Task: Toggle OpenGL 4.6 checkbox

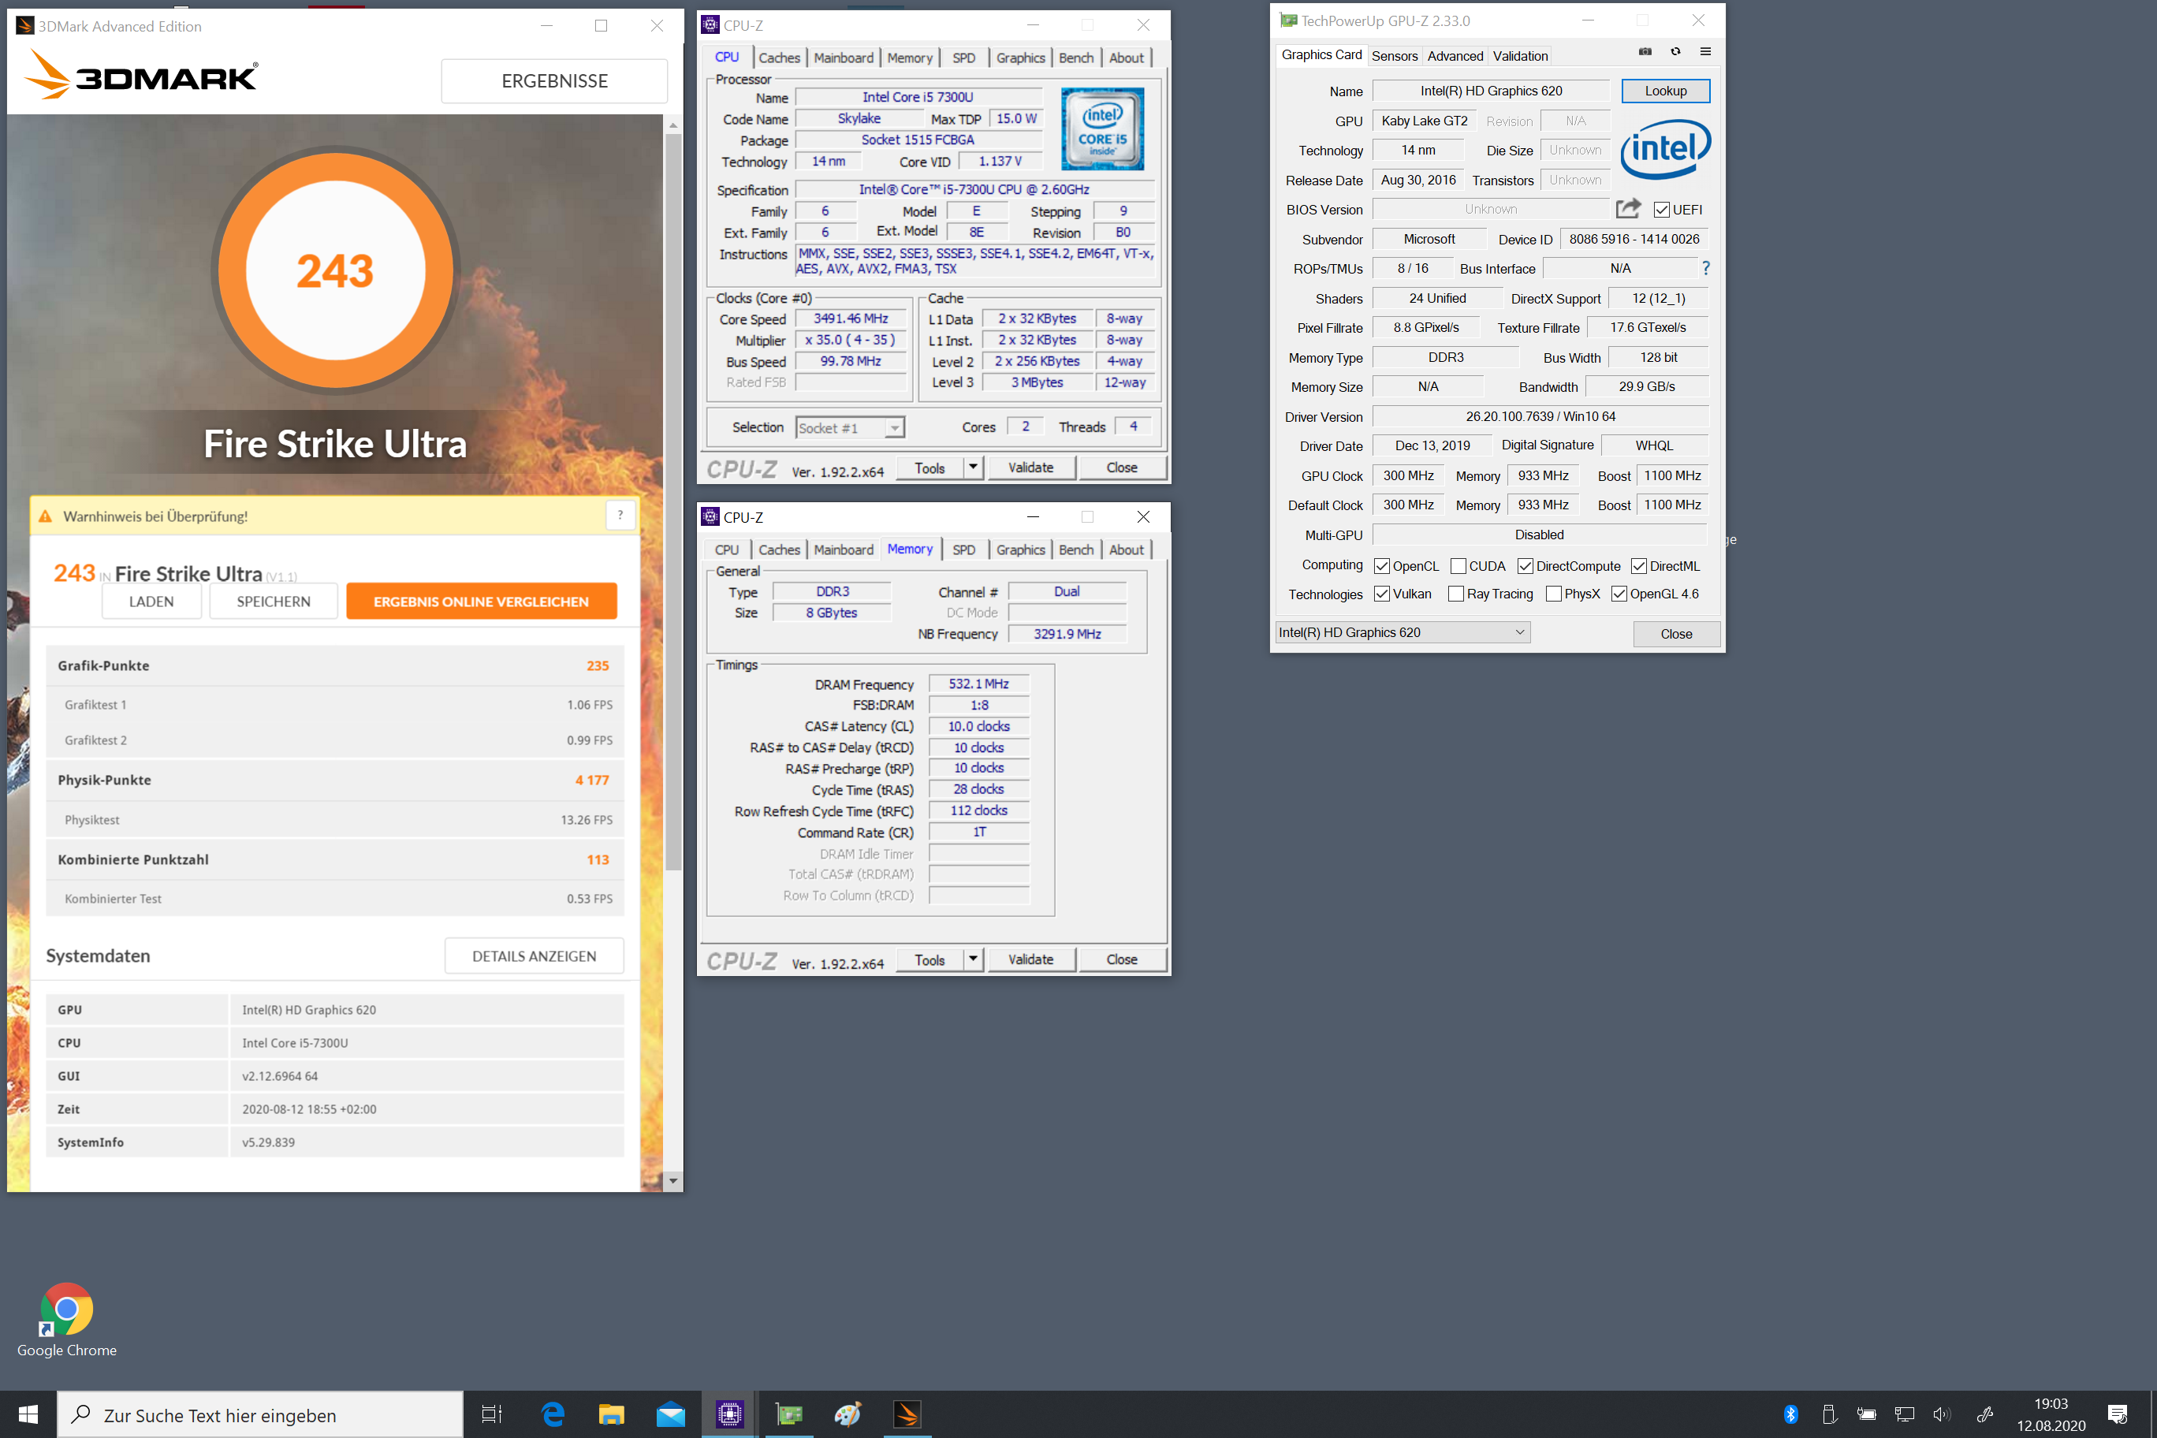Action: (1619, 594)
